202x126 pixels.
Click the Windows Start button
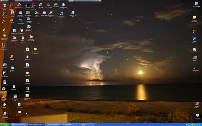5,124
